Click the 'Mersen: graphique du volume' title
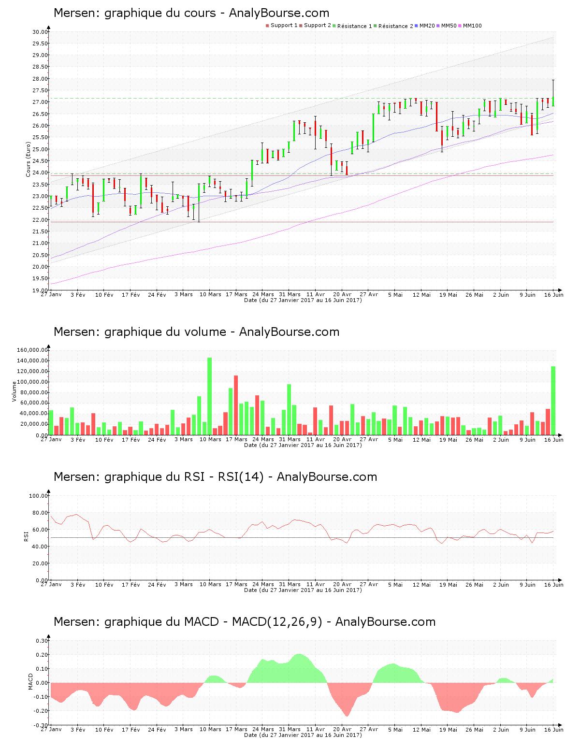 pyautogui.click(x=140, y=332)
